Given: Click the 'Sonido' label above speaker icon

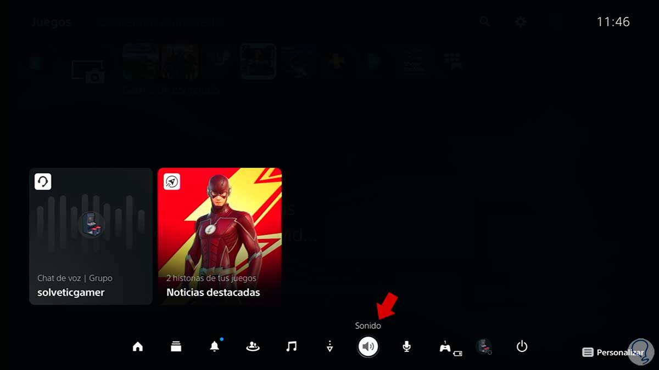Looking at the screenshot, I should click(368, 326).
